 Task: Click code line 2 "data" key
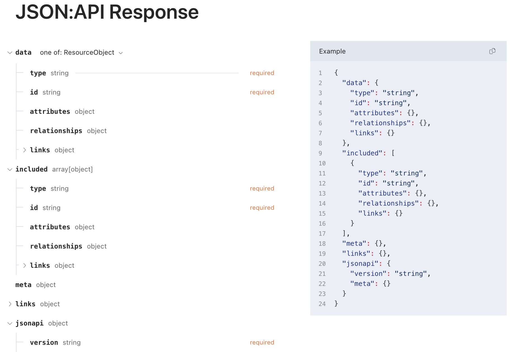click(354, 83)
